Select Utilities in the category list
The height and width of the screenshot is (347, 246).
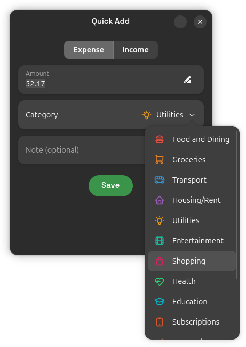(x=192, y=220)
